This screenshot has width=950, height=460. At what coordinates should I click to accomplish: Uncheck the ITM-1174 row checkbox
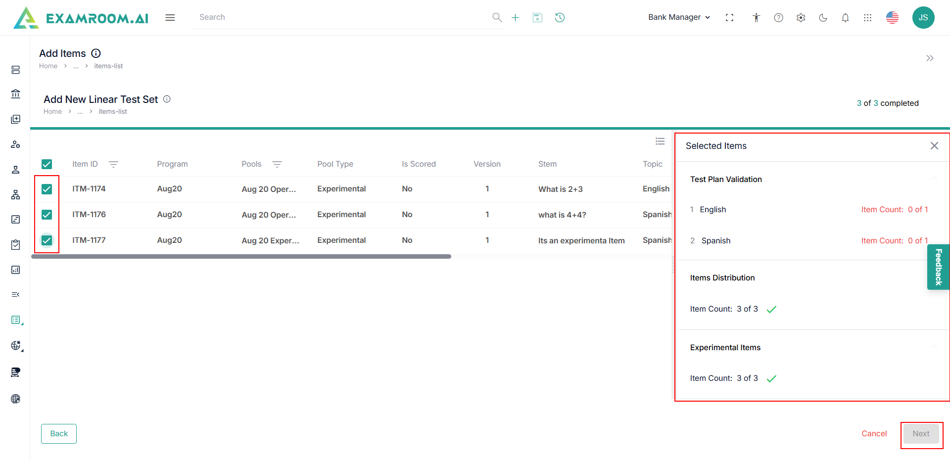[x=47, y=189]
